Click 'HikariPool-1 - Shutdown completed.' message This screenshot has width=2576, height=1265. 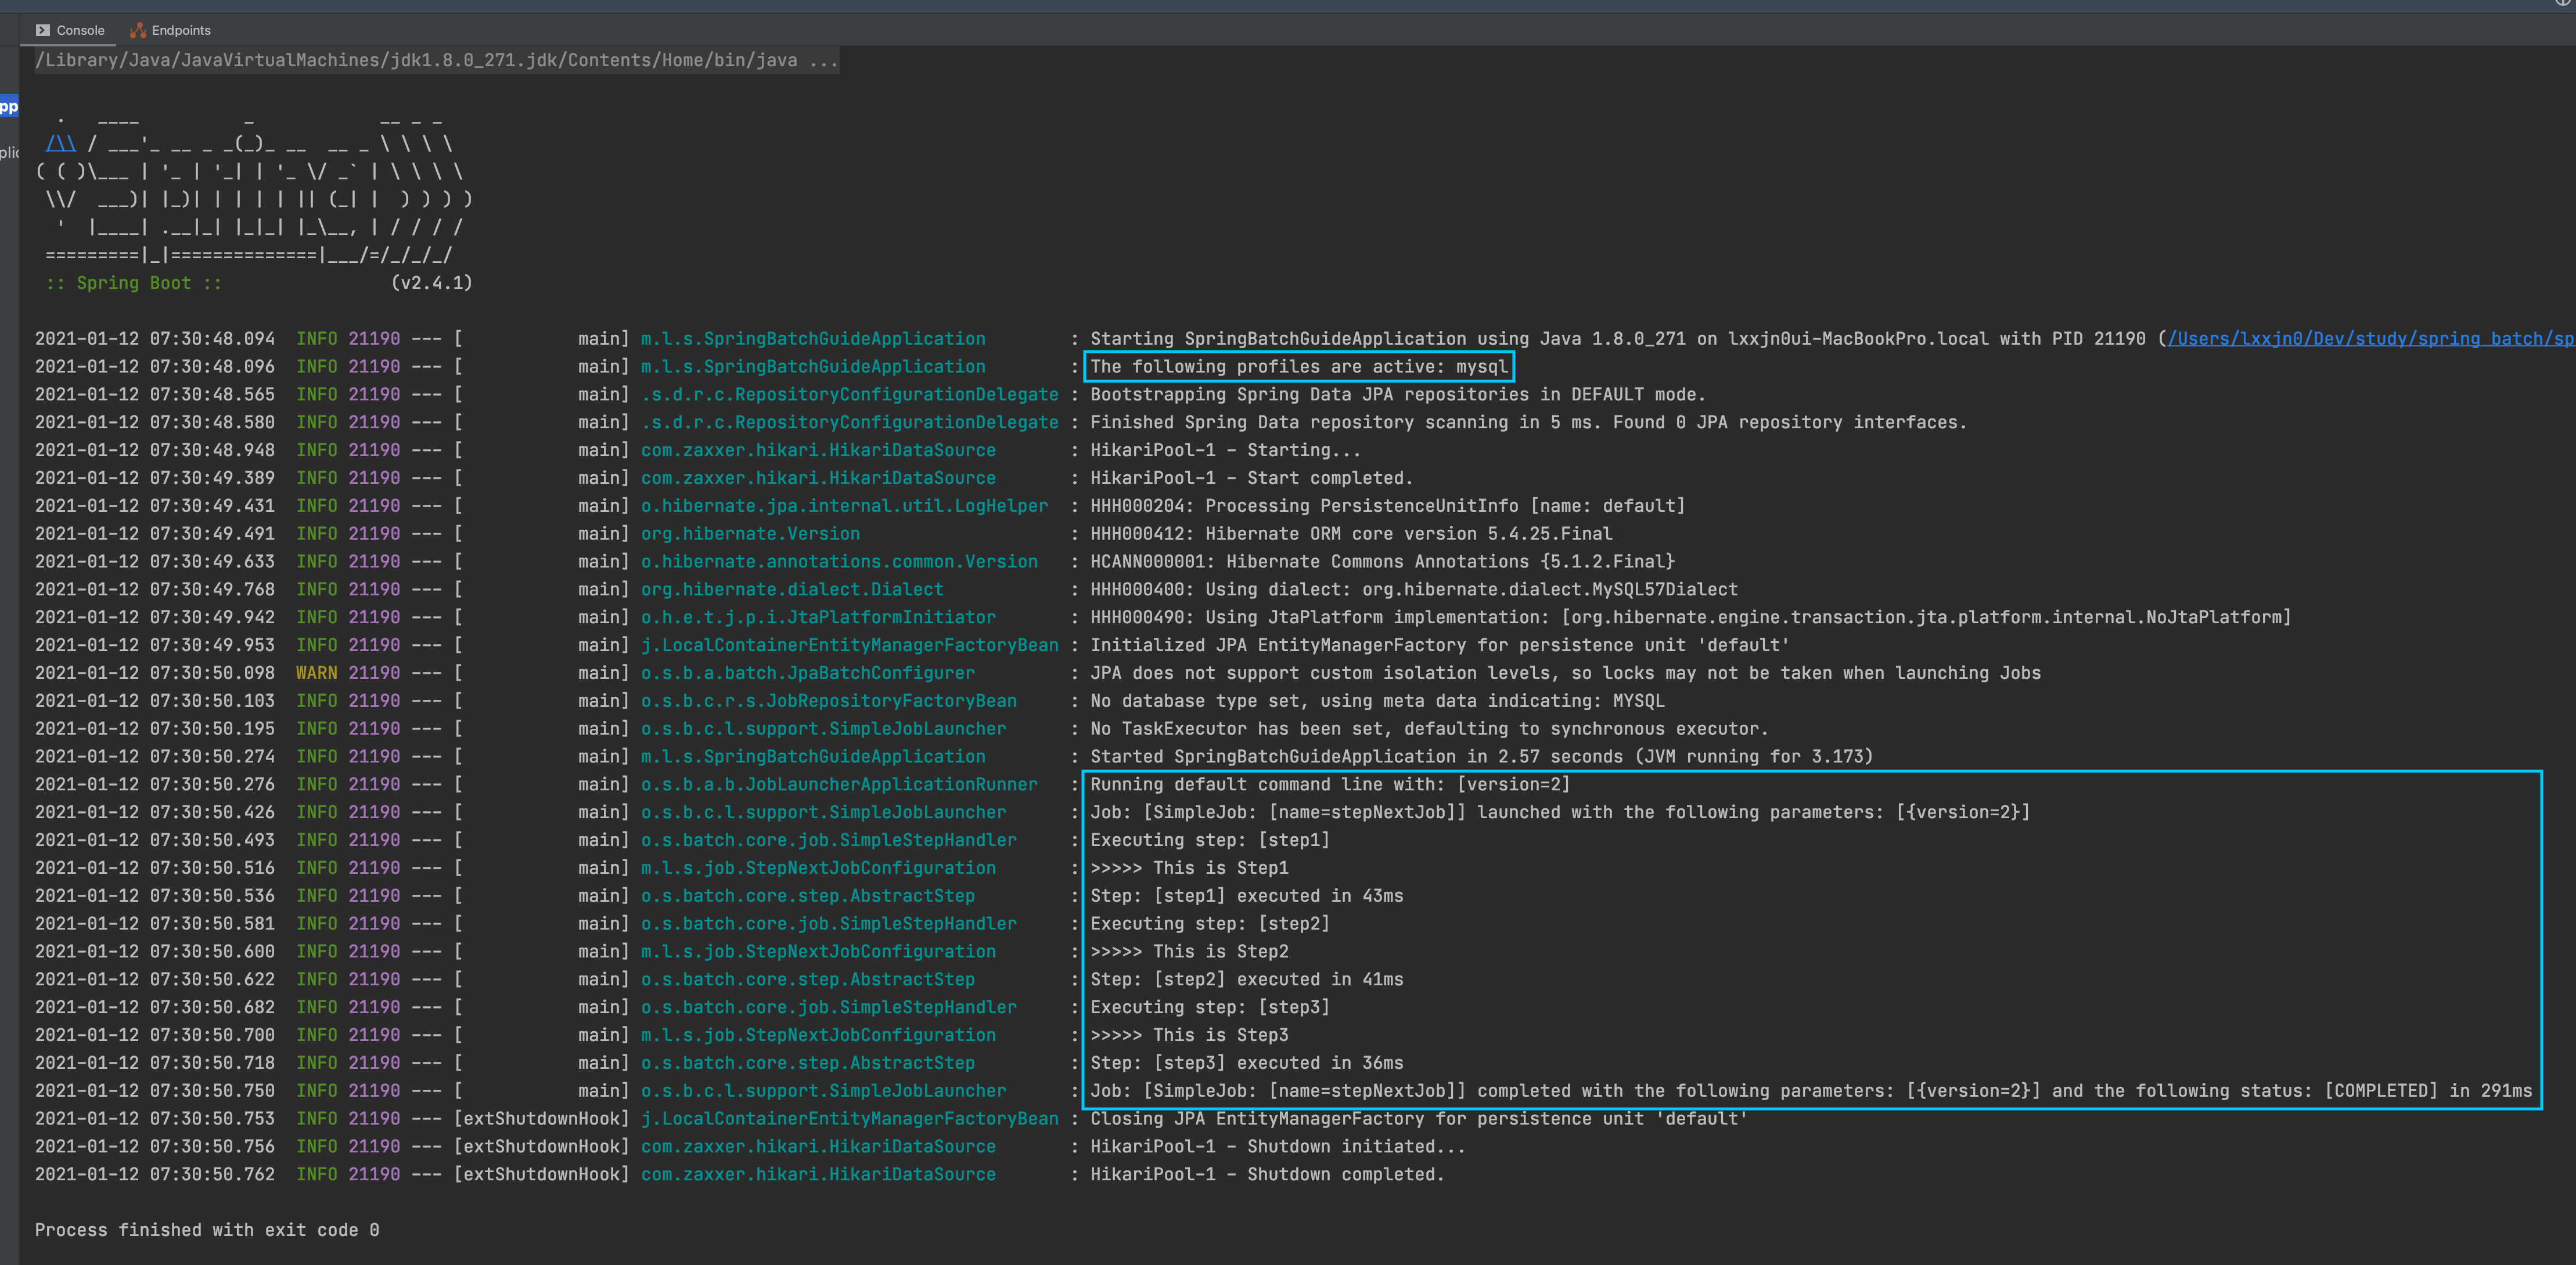point(1267,1175)
